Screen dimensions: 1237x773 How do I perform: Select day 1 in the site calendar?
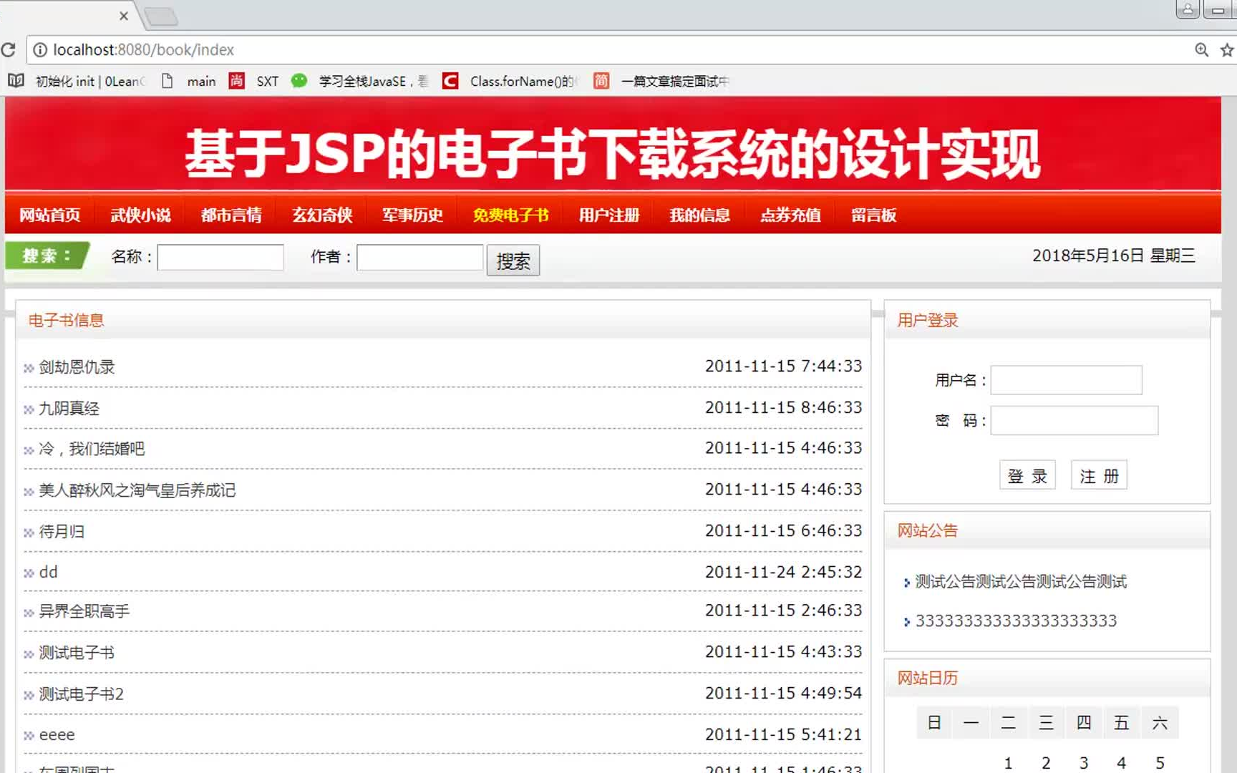click(1008, 763)
